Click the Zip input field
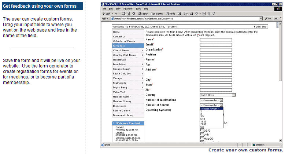Screen dimensions: 285x154 tap(216, 90)
